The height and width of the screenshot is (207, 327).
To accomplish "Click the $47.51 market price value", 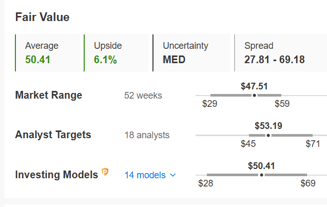I will 254,86.
